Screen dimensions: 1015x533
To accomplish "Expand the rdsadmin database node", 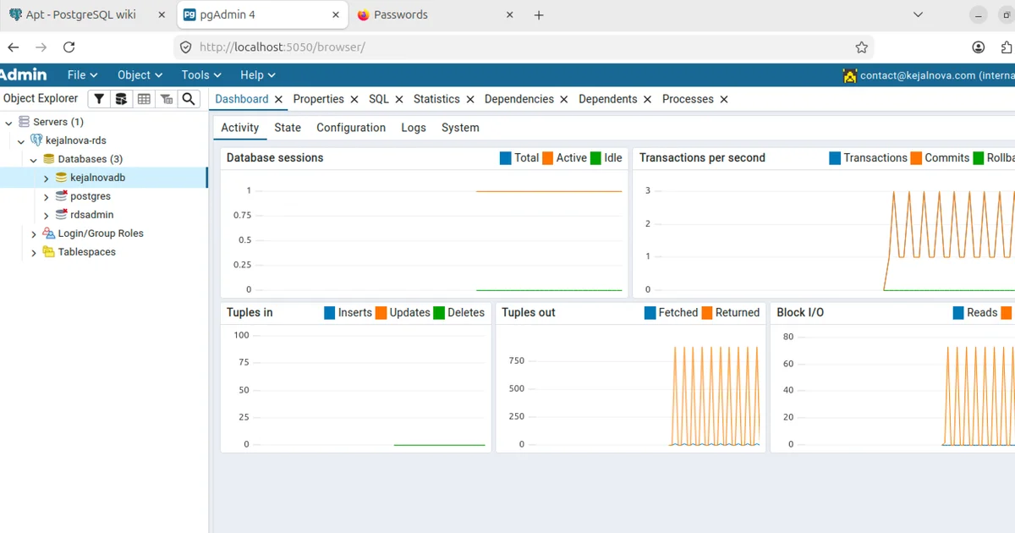I will (x=47, y=216).
